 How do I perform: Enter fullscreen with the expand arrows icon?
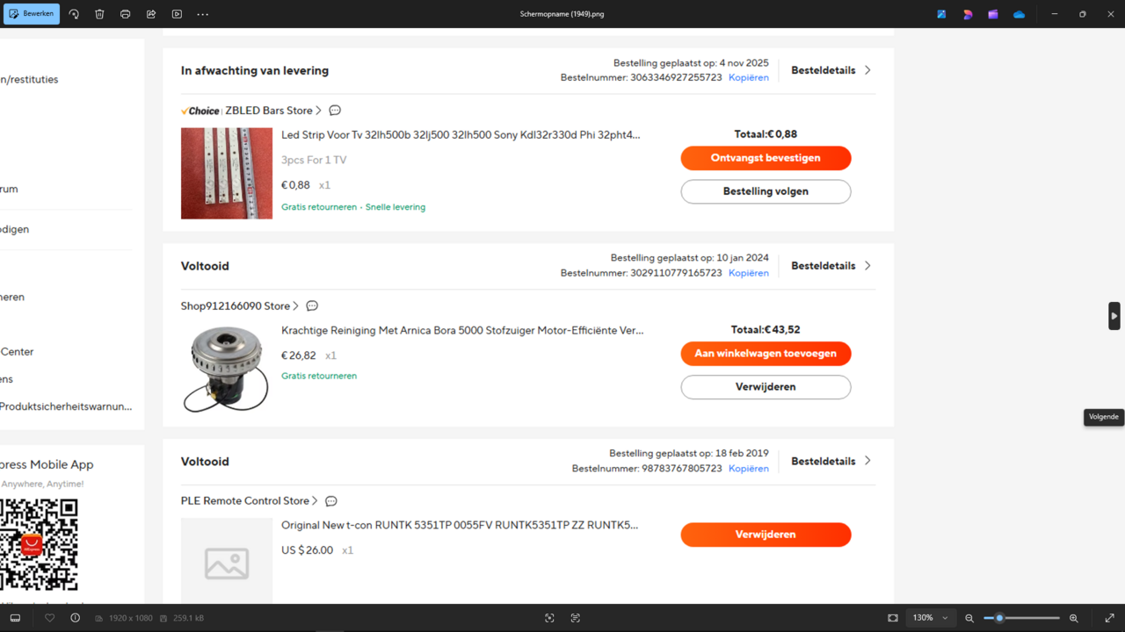(1109, 618)
